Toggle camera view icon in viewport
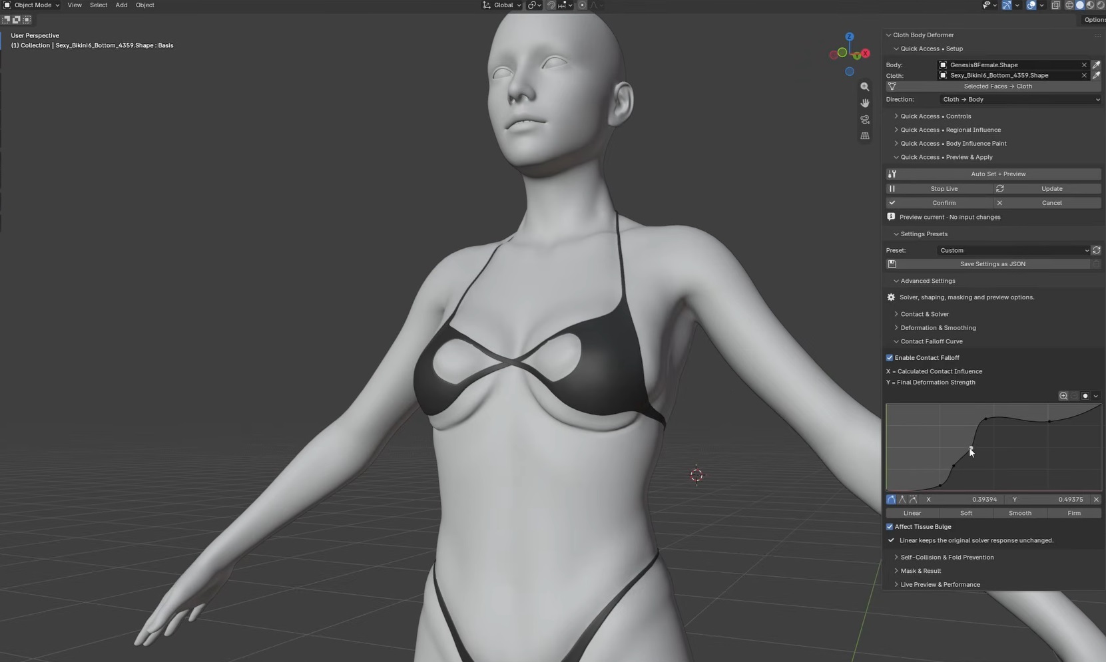This screenshot has height=662, width=1106. (x=864, y=120)
